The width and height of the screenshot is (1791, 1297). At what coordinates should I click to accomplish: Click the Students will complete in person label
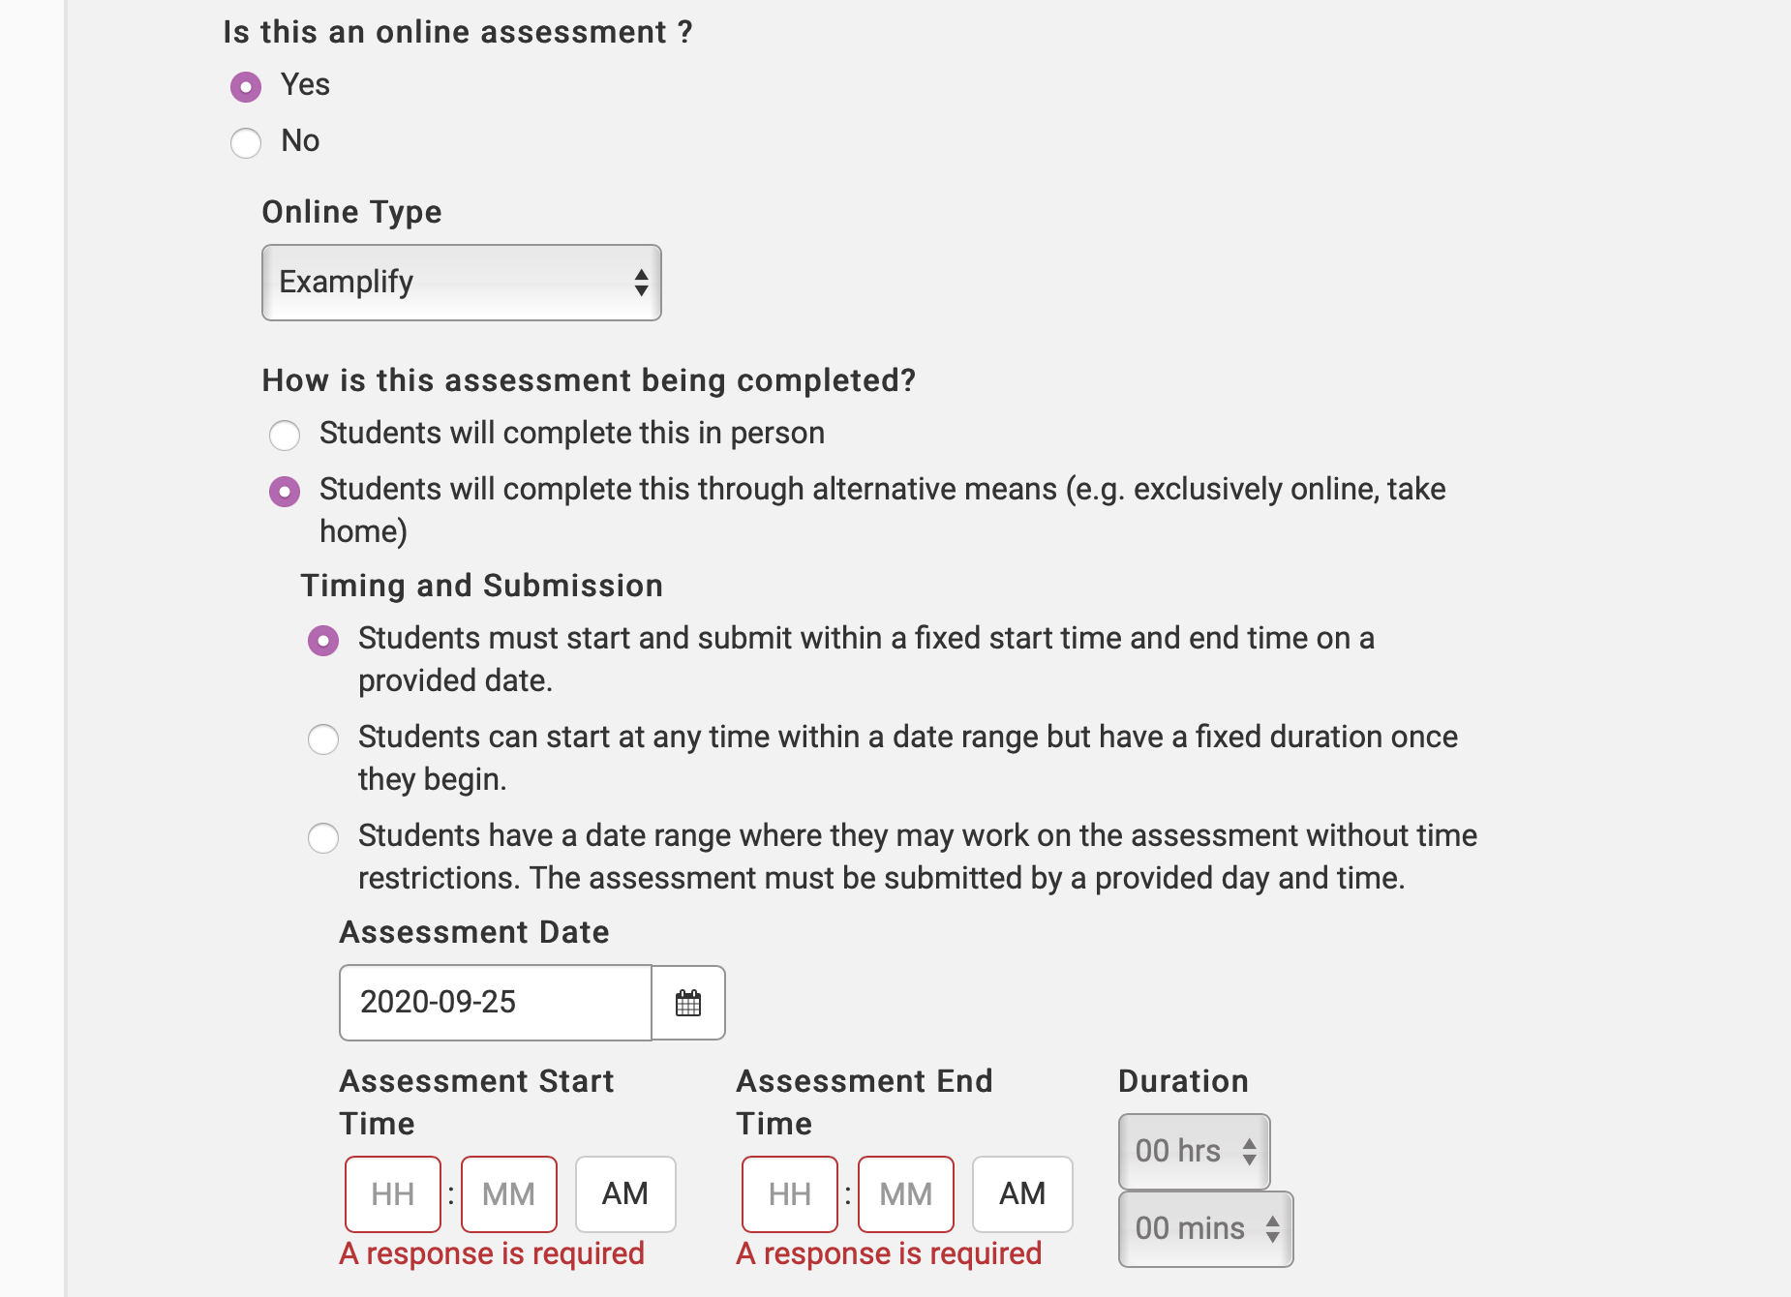571,434
